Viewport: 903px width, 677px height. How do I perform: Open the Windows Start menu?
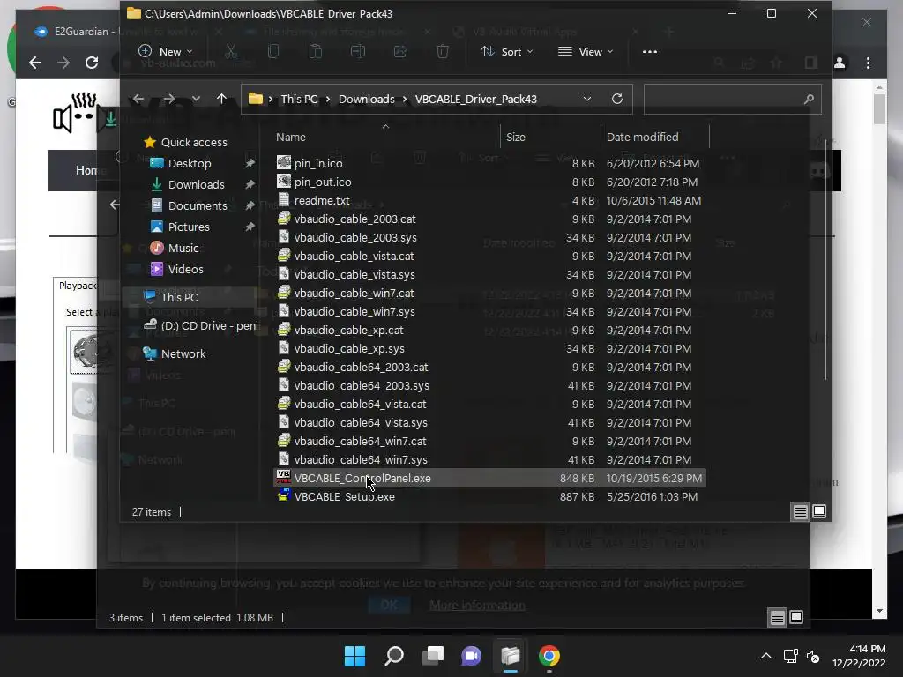[354, 656]
